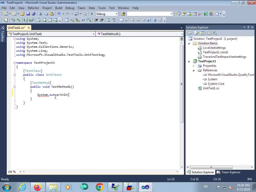Click the Decrease Indent icon
Image resolution: width=256 pixels, height=192 pixels.
tap(96, 20)
